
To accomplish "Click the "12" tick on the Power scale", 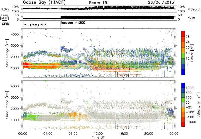I will (x=187, y=59).
